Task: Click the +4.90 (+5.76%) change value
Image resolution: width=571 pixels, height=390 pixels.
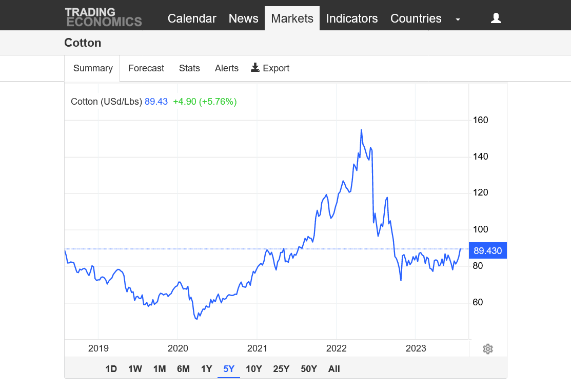Action: [205, 102]
